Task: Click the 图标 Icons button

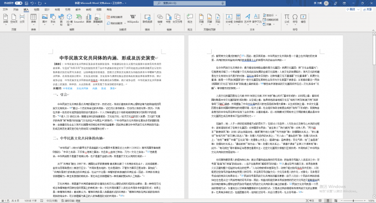Action: (61, 20)
